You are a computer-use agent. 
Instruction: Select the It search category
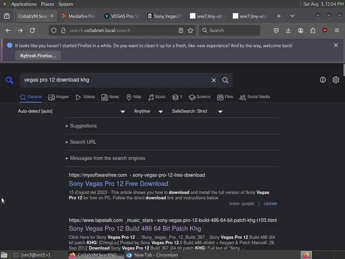click(x=177, y=97)
